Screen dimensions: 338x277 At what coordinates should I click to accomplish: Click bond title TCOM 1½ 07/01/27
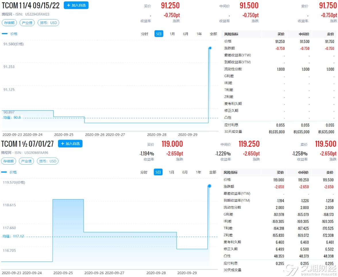click(x=27, y=144)
